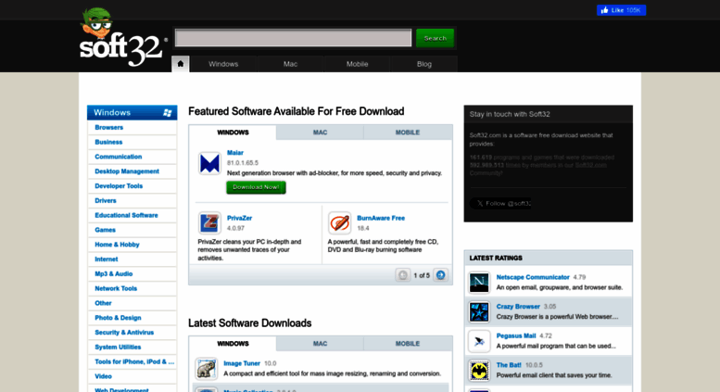Open the PrivaZer title link

click(239, 218)
